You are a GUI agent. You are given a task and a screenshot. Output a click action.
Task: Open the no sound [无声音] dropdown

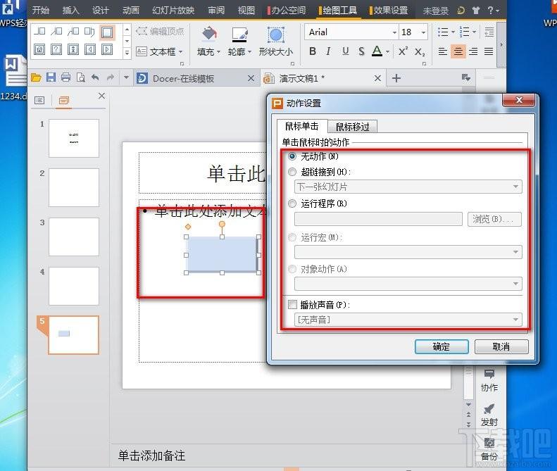pyautogui.click(x=408, y=320)
